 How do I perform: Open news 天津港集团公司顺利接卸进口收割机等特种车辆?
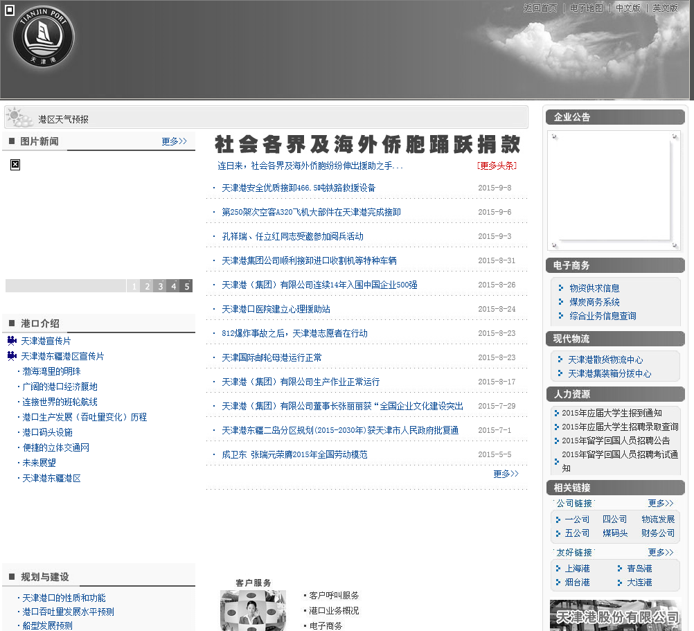point(309,260)
